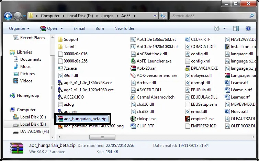Image resolution: width=259 pixels, height=161 pixels.
Task: Click the horizontal scrollbar right arrow
Action: (253, 137)
